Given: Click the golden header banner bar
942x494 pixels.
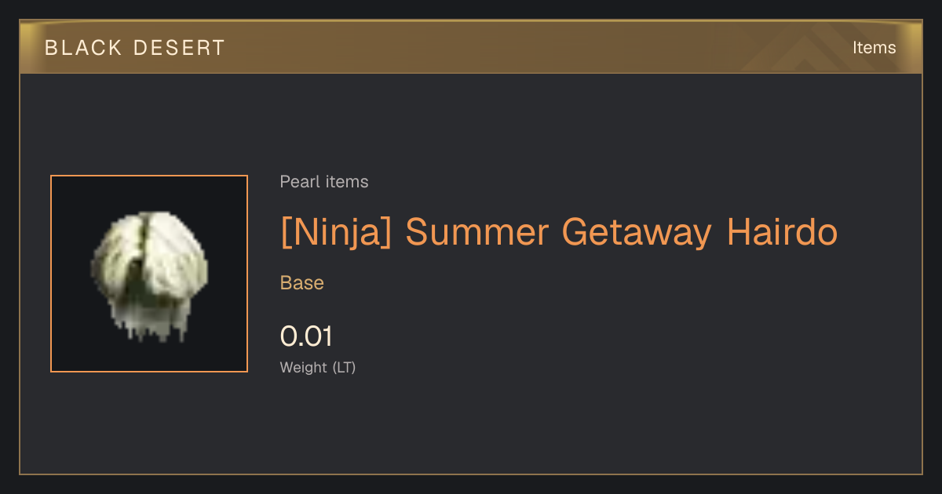Looking at the screenshot, I should pos(471,48).
